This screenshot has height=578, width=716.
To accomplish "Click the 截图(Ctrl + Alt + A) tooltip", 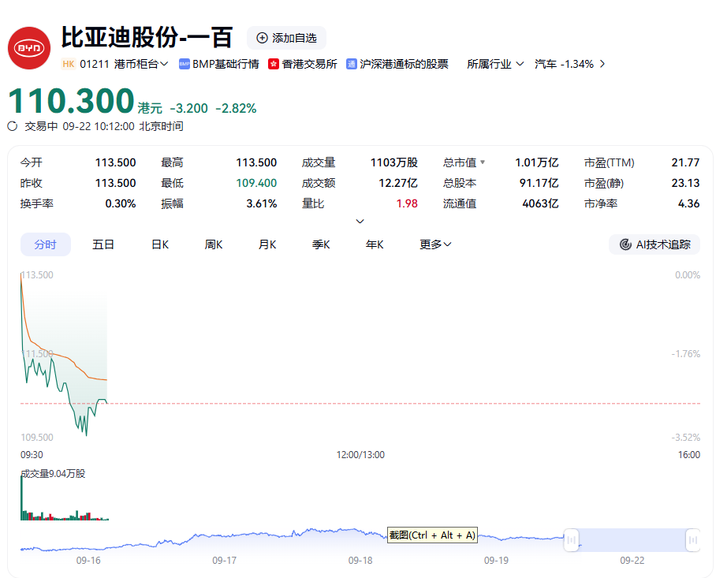I will (432, 535).
